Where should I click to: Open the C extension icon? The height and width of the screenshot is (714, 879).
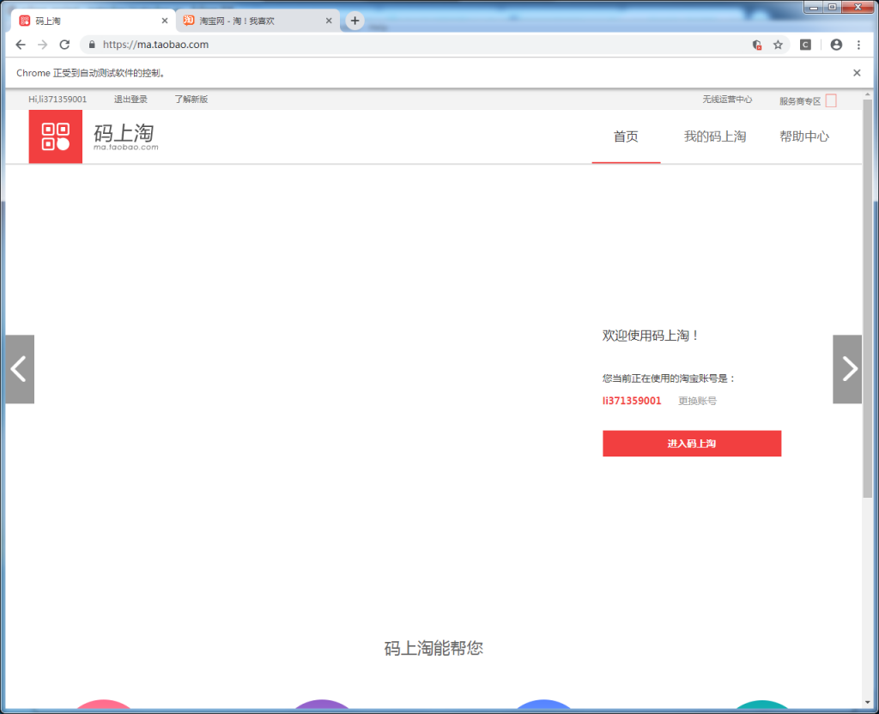(x=805, y=45)
